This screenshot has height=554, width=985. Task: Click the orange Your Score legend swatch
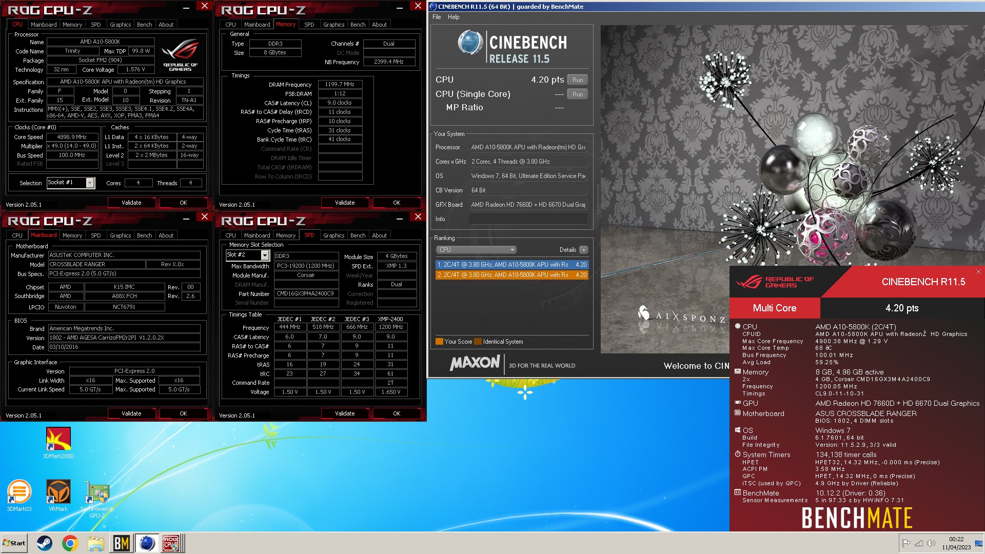tap(439, 342)
